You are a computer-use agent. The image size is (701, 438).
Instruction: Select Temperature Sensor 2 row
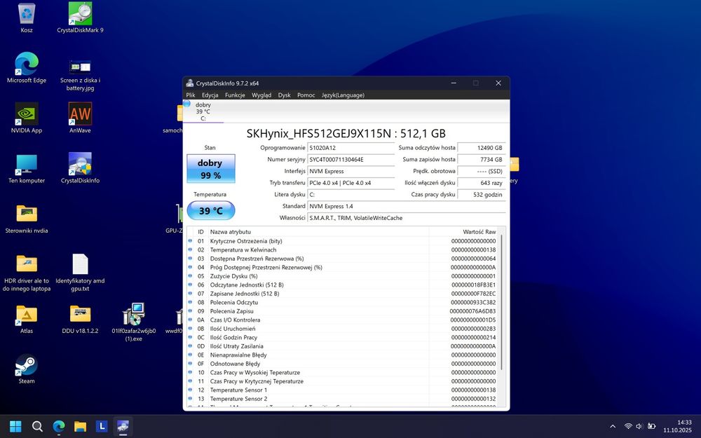[342, 399]
